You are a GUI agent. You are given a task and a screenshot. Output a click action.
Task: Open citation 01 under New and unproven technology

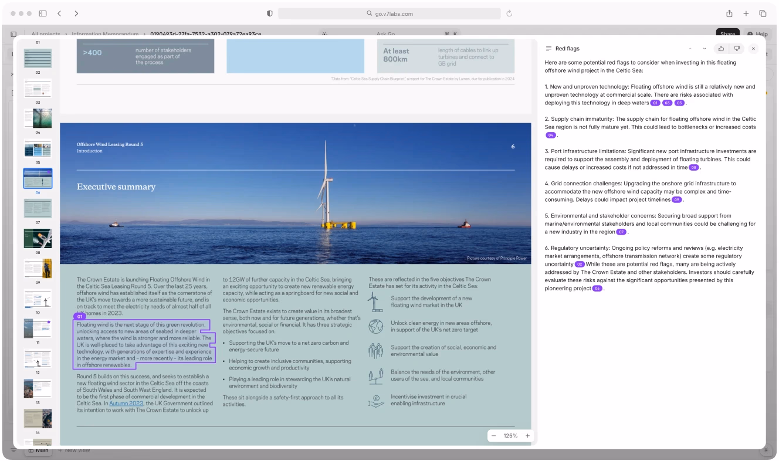click(656, 103)
